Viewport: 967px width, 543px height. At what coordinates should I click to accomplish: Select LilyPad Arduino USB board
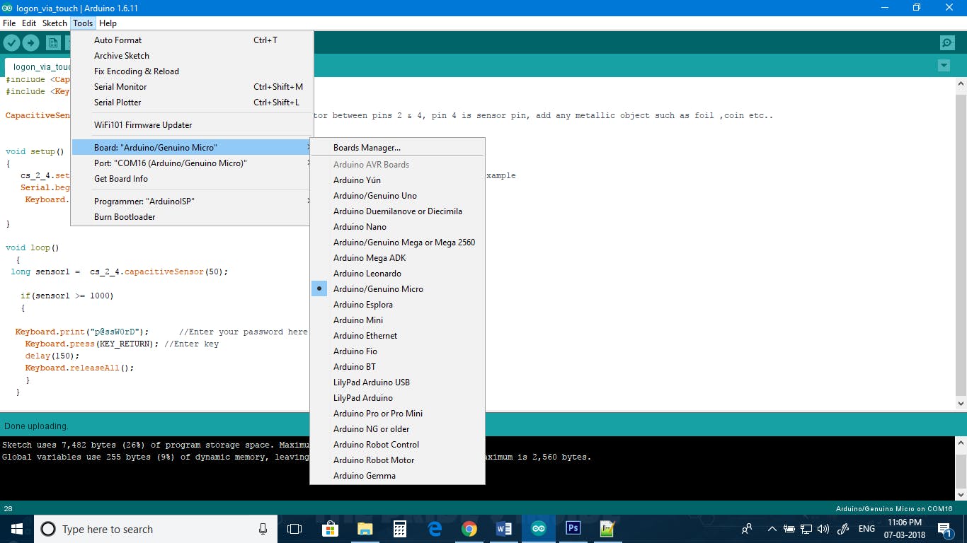pos(397,383)
